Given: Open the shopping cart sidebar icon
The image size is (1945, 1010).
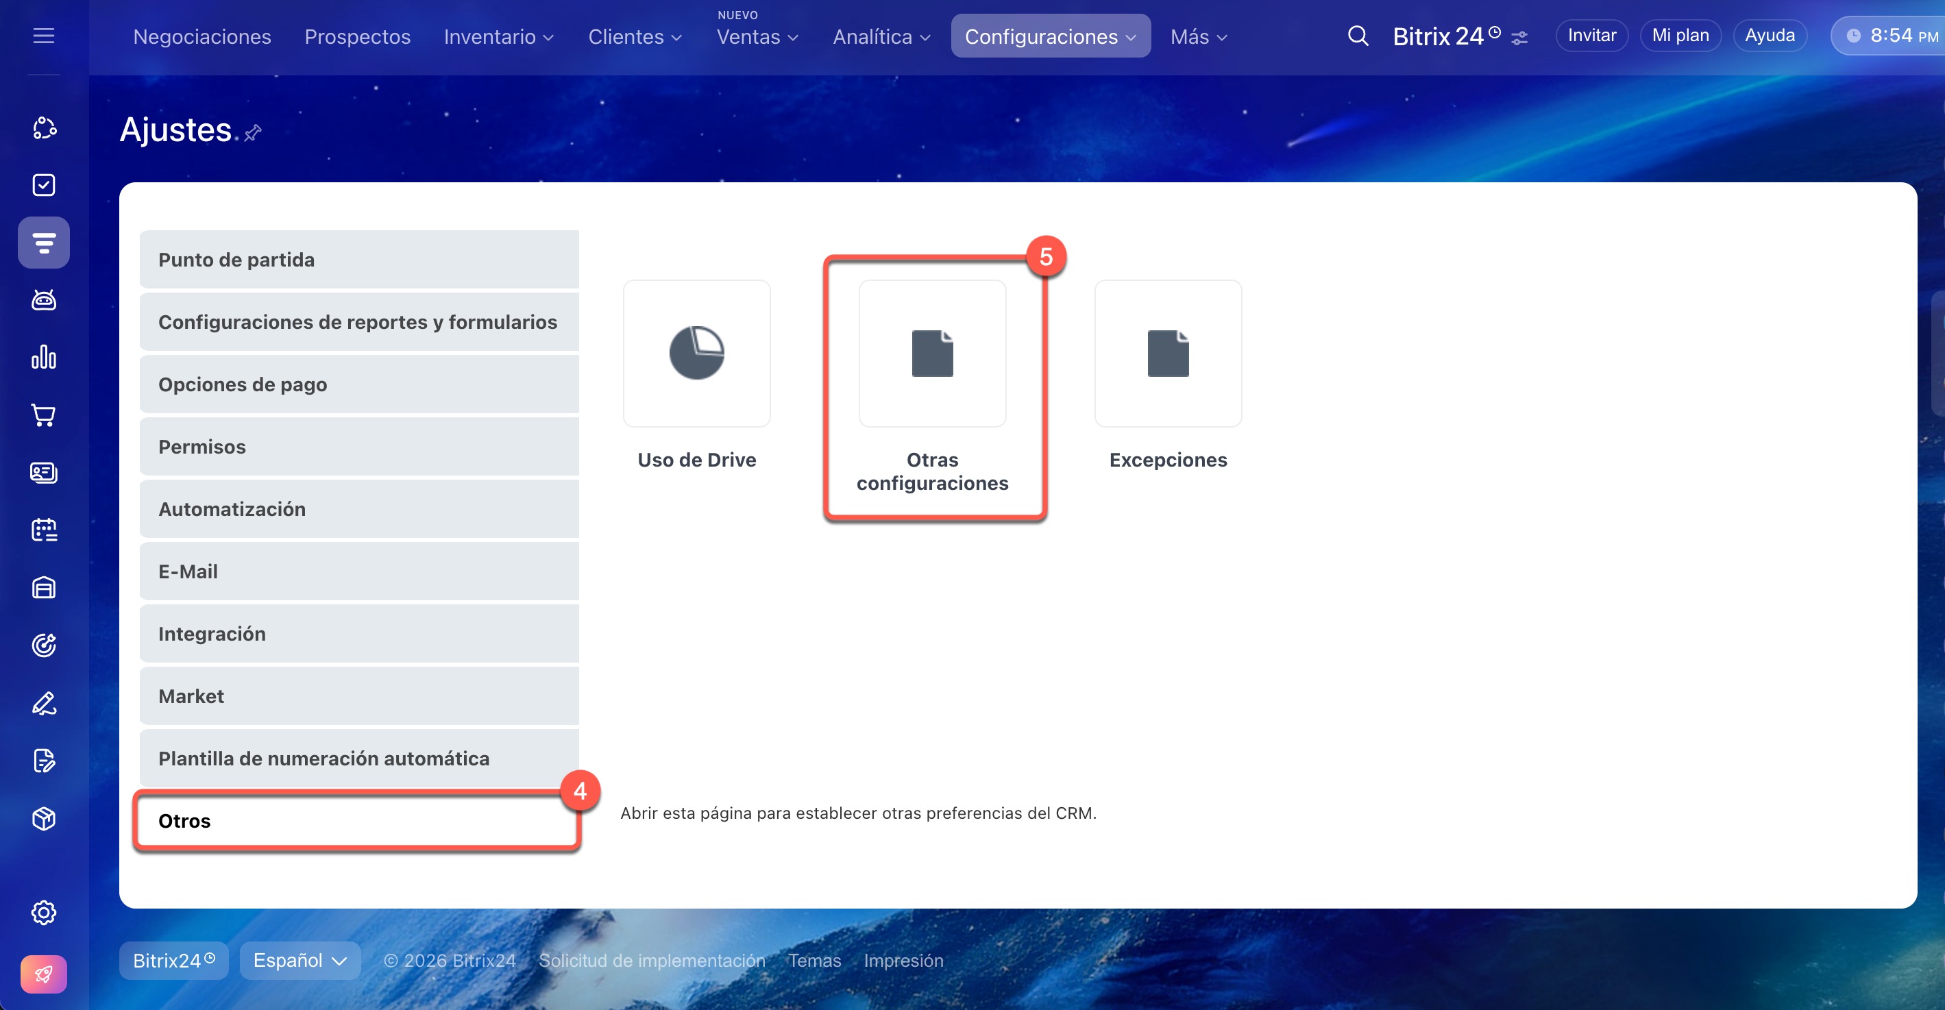Looking at the screenshot, I should pos(44,415).
